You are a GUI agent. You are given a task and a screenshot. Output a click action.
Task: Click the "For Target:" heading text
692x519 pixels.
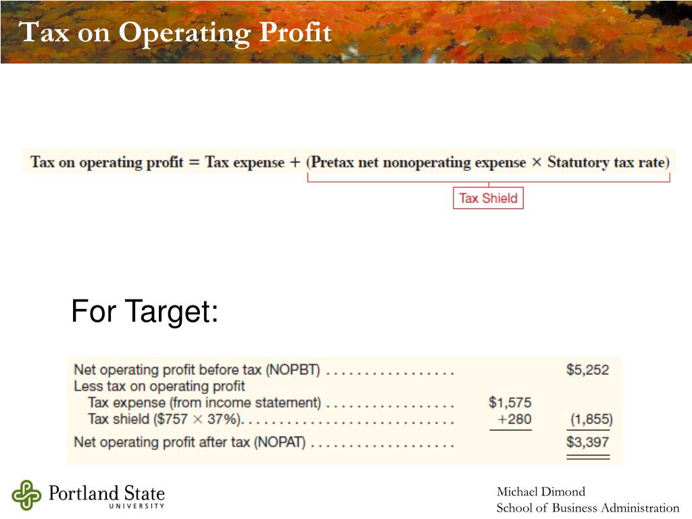click(145, 312)
